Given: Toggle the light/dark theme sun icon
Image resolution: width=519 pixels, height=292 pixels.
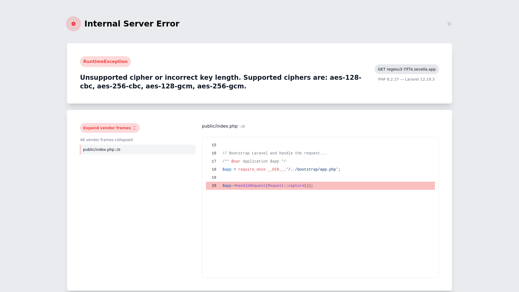Looking at the screenshot, I should point(449,24).
